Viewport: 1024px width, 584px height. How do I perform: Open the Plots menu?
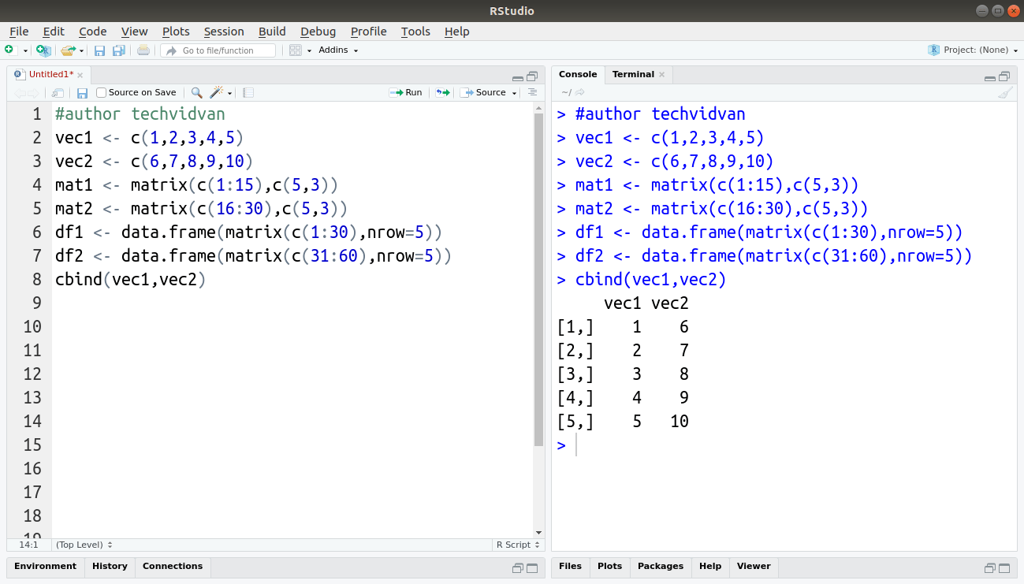[x=176, y=32]
